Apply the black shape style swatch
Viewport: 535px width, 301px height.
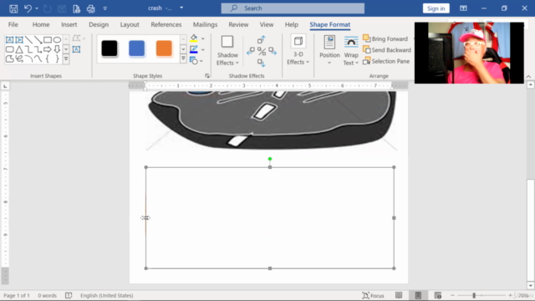(110, 48)
